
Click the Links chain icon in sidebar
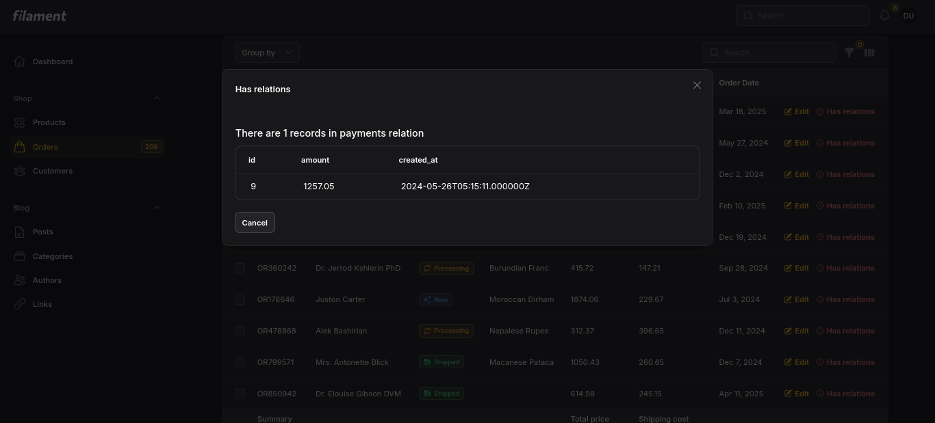[x=20, y=304]
